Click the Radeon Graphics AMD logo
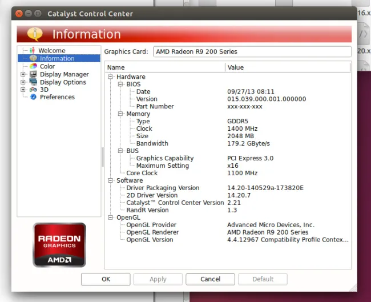 [x=59, y=244]
